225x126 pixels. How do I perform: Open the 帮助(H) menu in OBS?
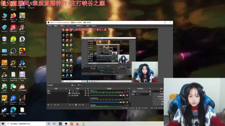(94, 26)
